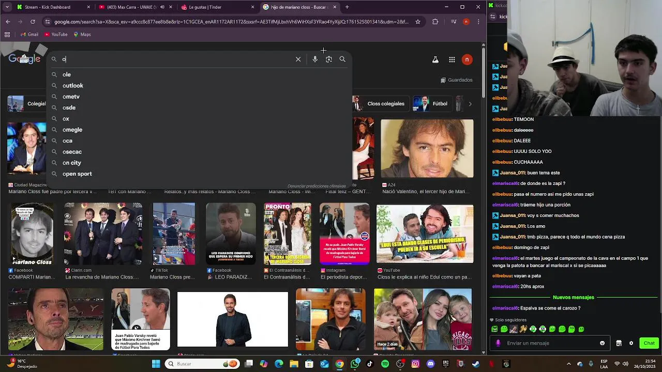Screen dimensions: 662x372
Task: Go back to the previous page
Action: tap(8, 22)
